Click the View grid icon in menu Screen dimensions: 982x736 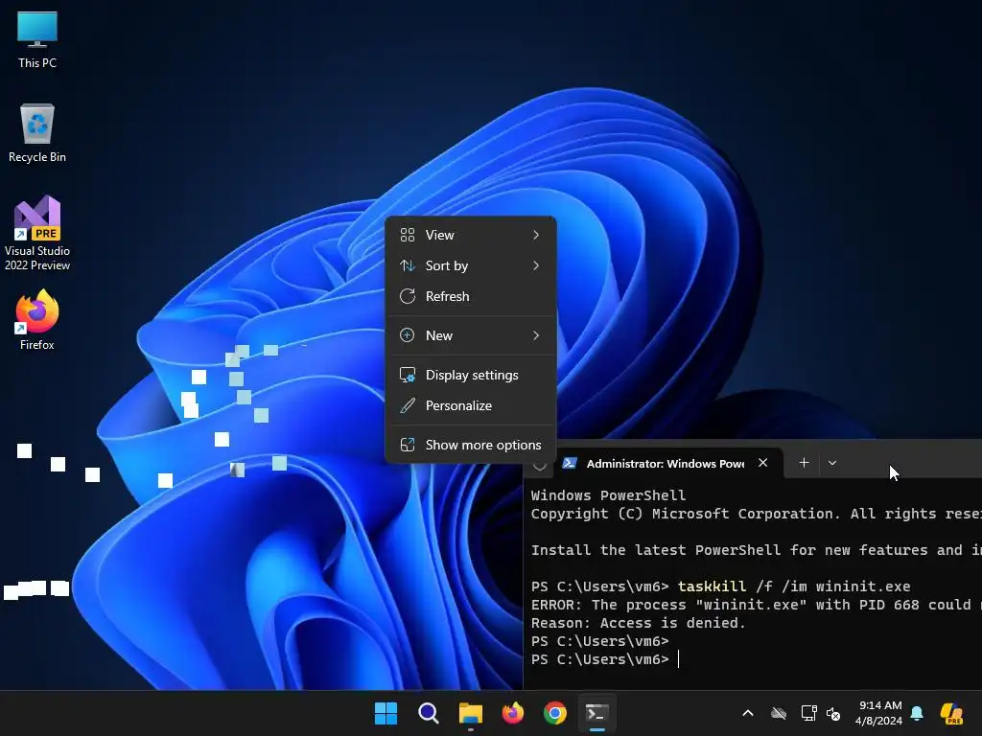pyautogui.click(x=407, y=235)
